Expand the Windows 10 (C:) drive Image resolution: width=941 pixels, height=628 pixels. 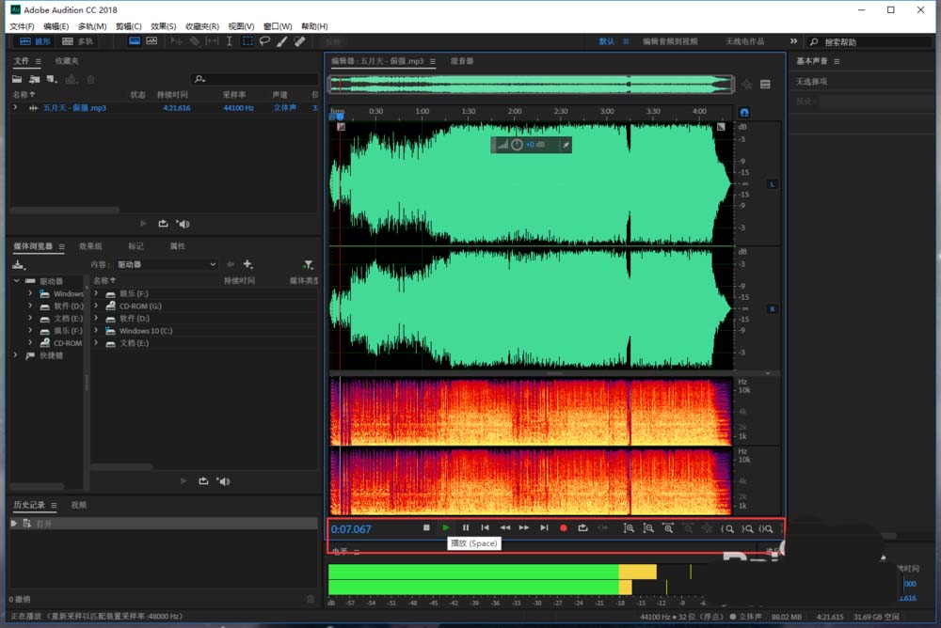tap(97, 331)
